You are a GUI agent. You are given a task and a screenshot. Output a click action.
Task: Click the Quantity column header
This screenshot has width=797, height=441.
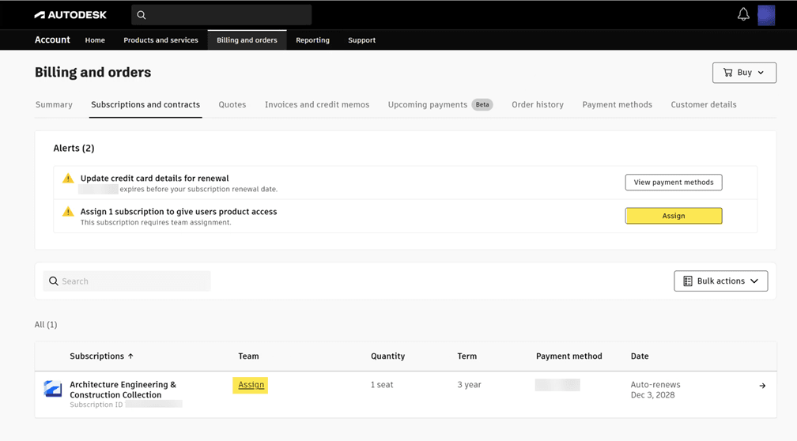[x=387, y=356]
